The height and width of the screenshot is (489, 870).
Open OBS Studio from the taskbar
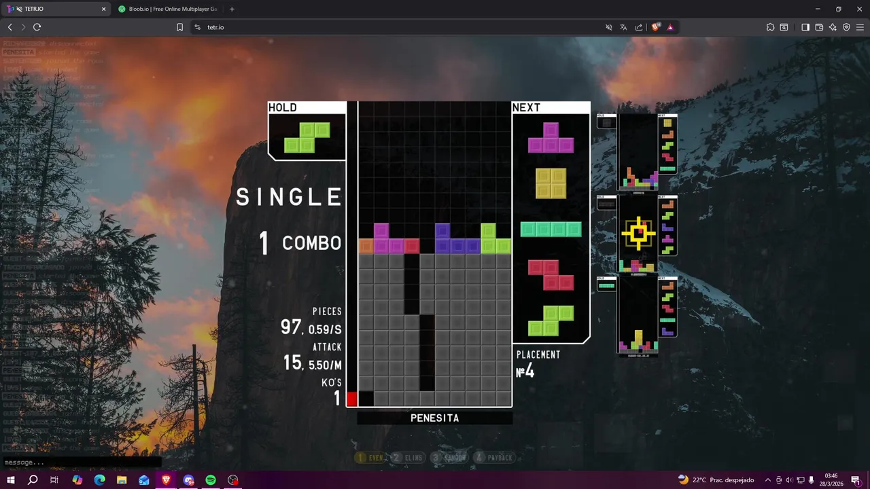point(233,480)
